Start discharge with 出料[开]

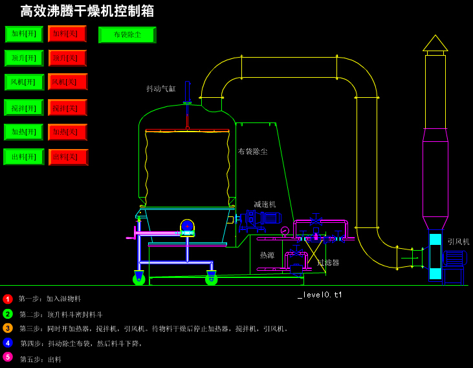pos(24,157)
